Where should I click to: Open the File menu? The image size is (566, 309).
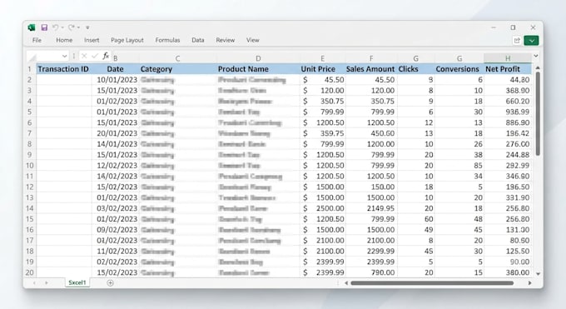[37, 40]
